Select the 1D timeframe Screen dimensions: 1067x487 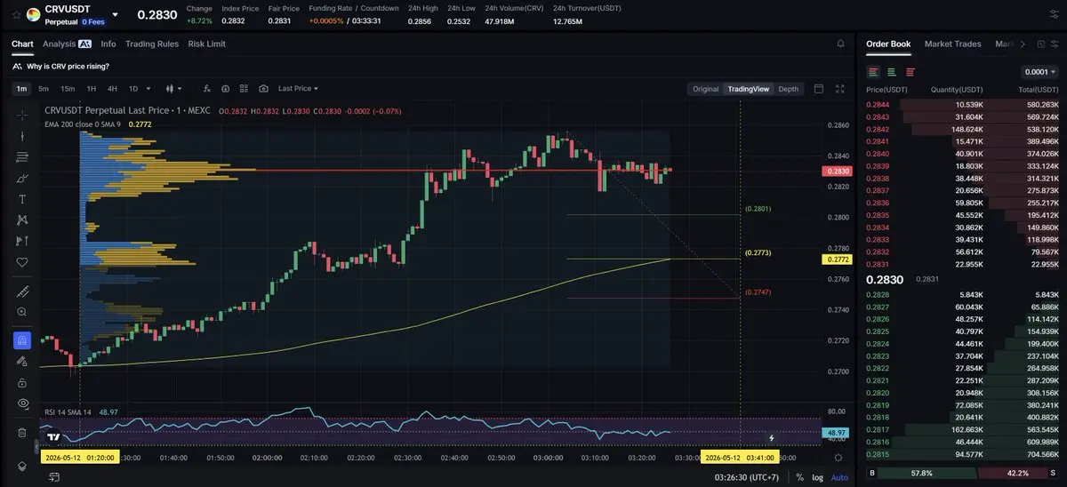coord(133,89)
